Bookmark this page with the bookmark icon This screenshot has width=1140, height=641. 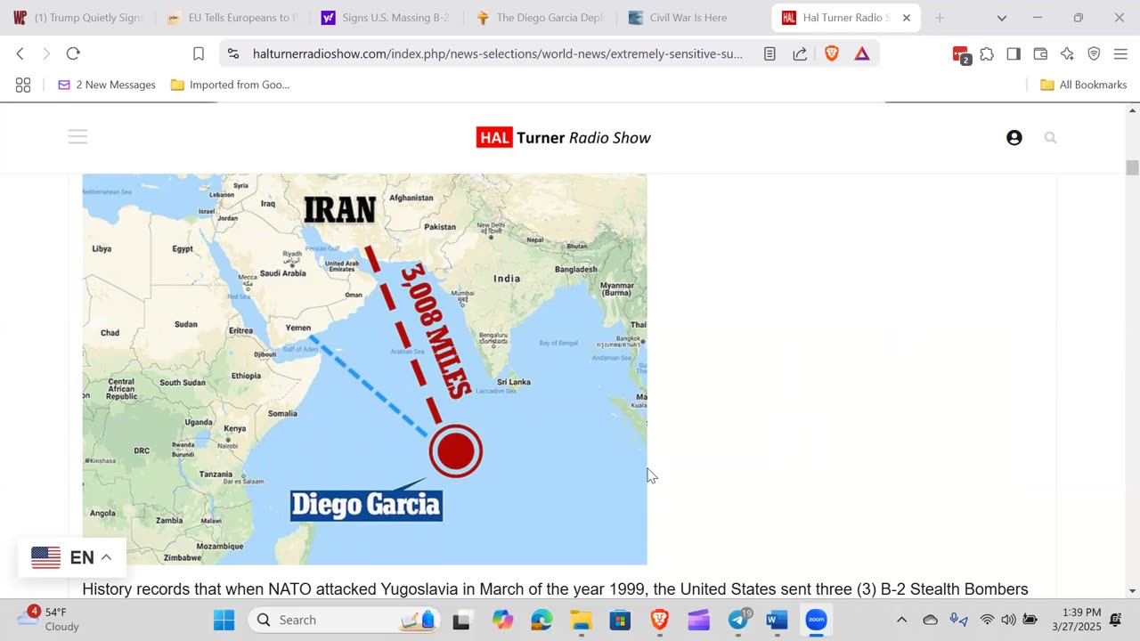199,53
